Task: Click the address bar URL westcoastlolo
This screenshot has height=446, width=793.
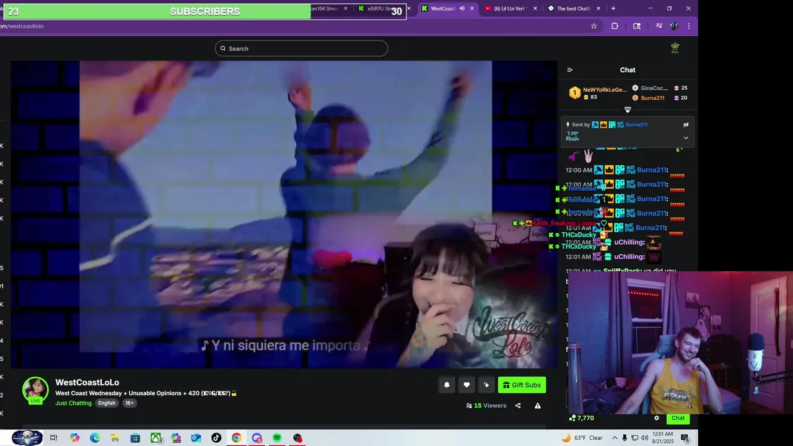Action: (22, 26)
